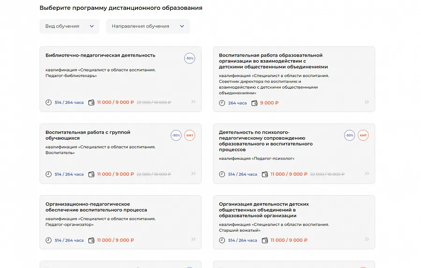The width and height of the screenshot is (421, 268).
Task: Click -50% badge on Воспитательная работа с группой card
Action: coord(176,135)
